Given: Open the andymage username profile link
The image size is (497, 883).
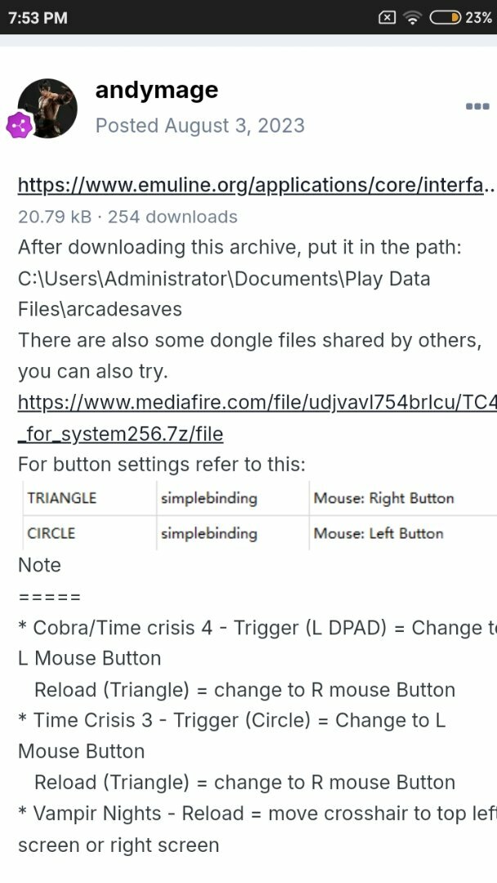Looking at the screenshot, I should [x=156, y=90].
